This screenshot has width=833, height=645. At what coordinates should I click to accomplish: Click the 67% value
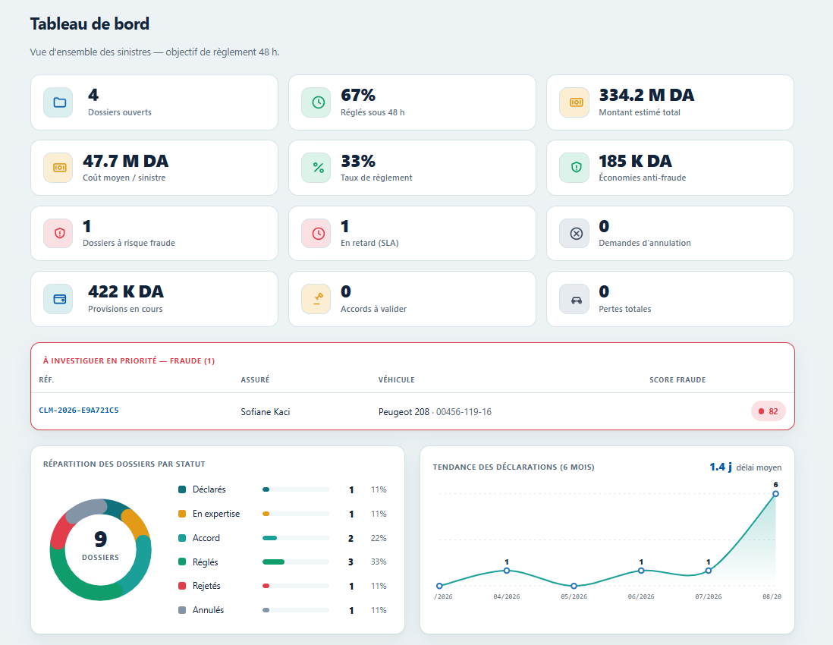[x=358, y=95]
